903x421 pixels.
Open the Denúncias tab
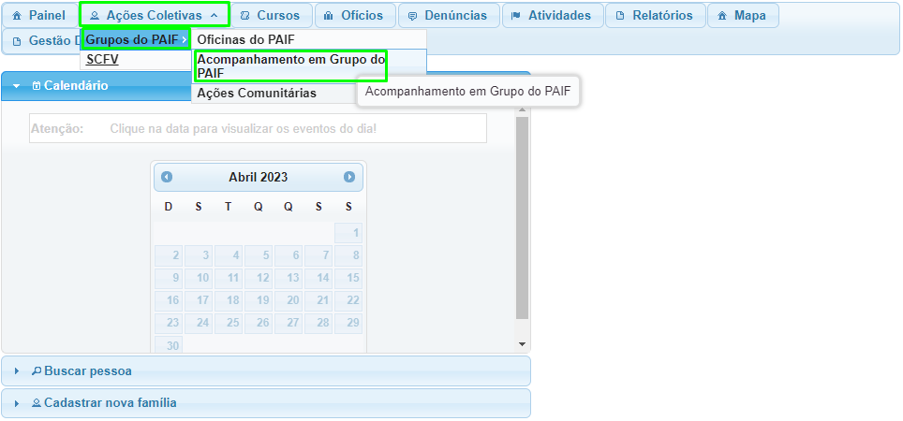click(x=449, y=16)
